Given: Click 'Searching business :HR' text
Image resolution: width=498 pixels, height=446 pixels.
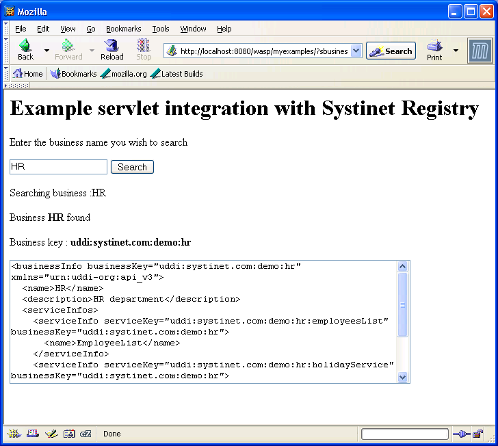Looking at the screenshot, I should tap(57, 193).
